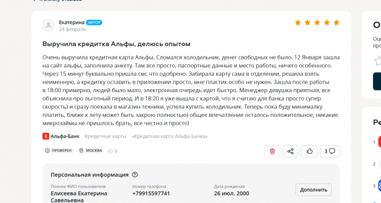Screen dimensions: 381x203
Task: Delete the review with the trash icon
Action: (x=272, y=152)
